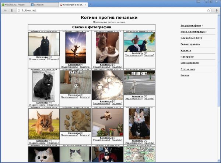The image size is (221, 163).
Task: Open the sunset jumping cat photo
Action: click(76, 48)
